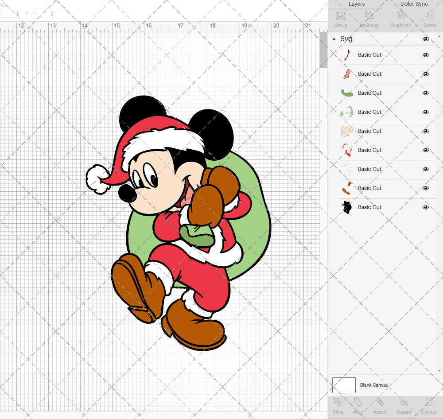Collapse the Svg group arrow
Screen dimensions: 443x419
tap(334, 39)
